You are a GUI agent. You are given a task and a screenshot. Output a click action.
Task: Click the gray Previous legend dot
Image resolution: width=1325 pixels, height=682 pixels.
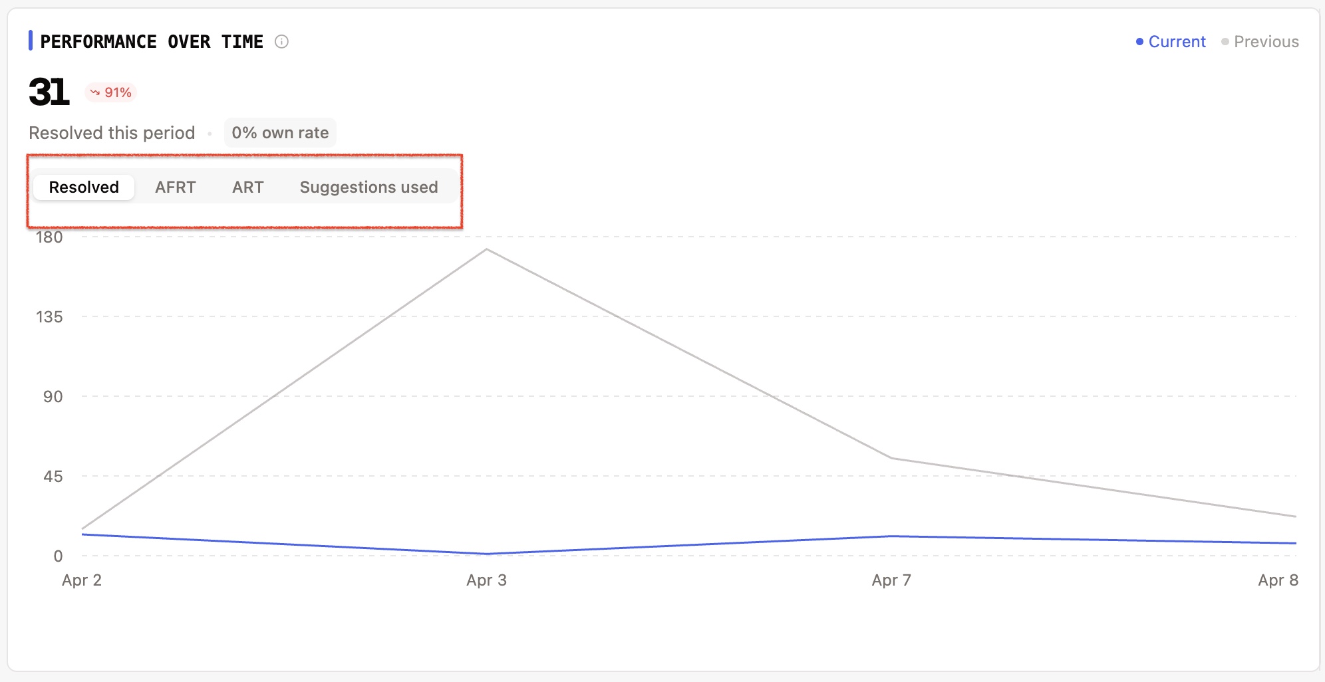tap(1225, 42)
